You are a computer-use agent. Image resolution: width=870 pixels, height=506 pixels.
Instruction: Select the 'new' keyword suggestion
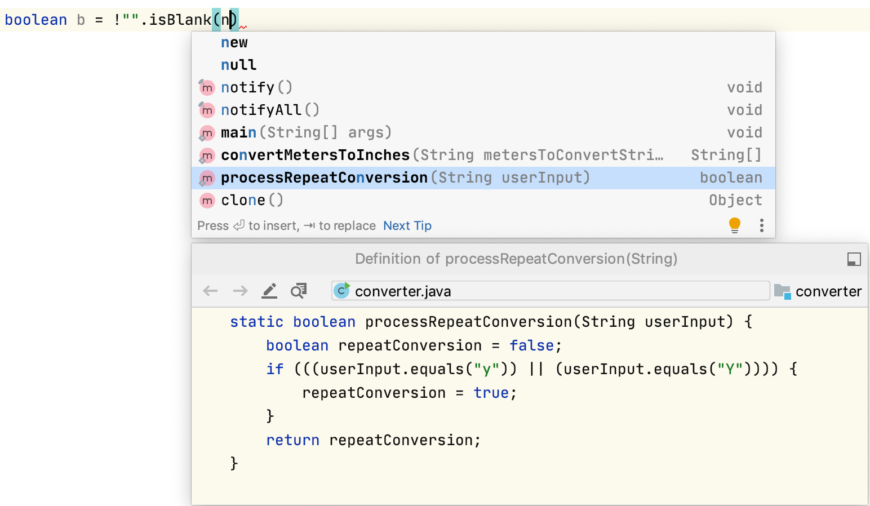(483, 43)
